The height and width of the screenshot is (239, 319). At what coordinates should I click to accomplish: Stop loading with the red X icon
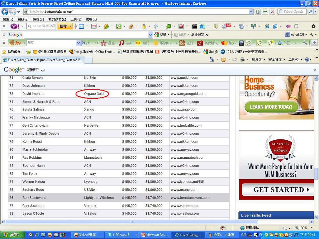pyautogui.click(x=272, y=12)
